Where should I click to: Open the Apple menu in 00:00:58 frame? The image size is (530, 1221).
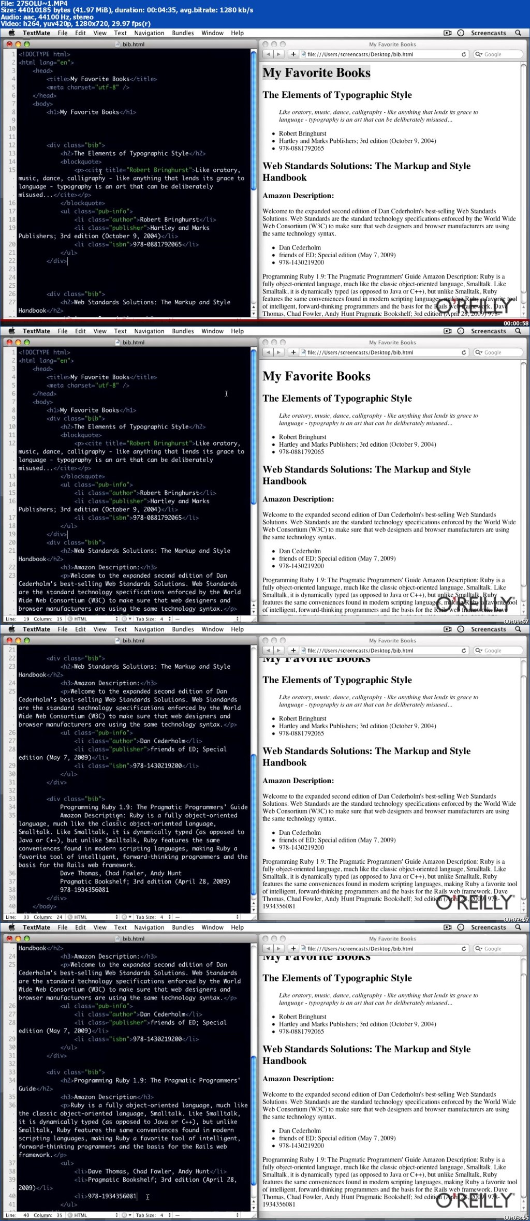tap(11, 33)
